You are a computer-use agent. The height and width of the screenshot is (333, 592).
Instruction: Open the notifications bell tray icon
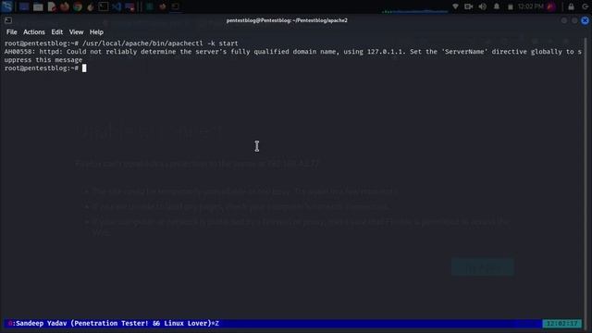click(x=497, y=6)
